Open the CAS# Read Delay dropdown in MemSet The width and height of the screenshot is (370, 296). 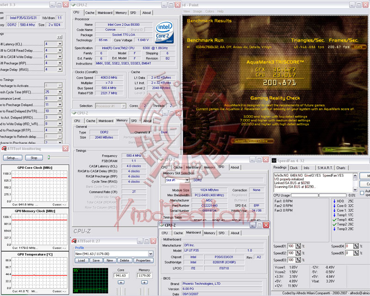(60, 50)
